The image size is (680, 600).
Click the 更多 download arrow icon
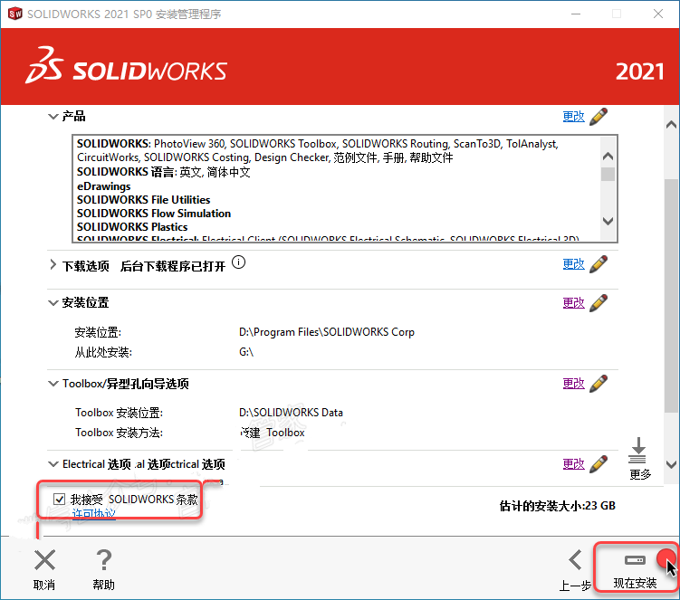(638, 451)
